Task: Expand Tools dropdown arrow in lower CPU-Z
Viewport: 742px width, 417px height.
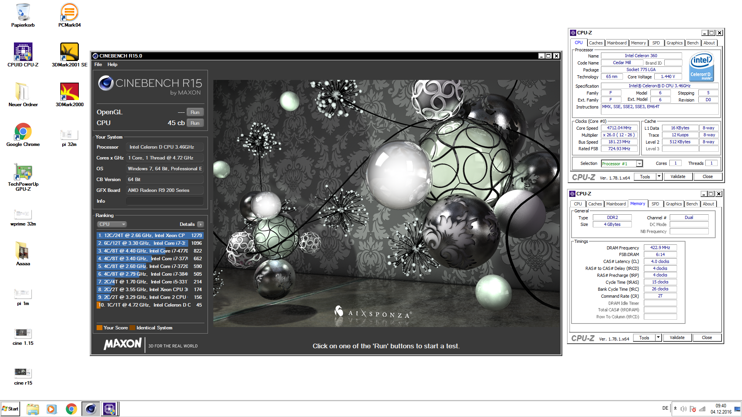Action: point(659,338)
